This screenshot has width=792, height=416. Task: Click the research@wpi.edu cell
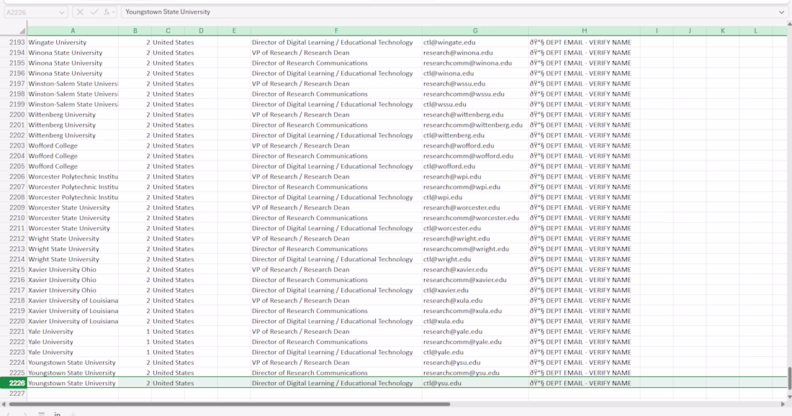click(x=475, y=177)
